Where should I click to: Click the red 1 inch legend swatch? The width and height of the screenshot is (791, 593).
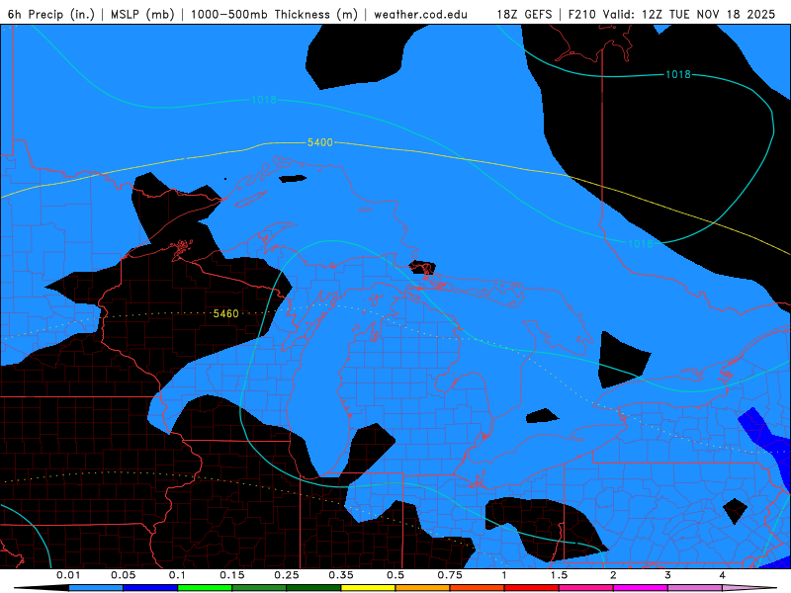click(532, 588)
